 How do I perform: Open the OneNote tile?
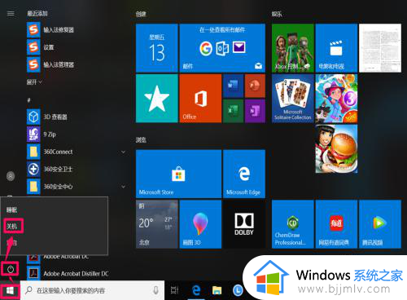(255, 111)
